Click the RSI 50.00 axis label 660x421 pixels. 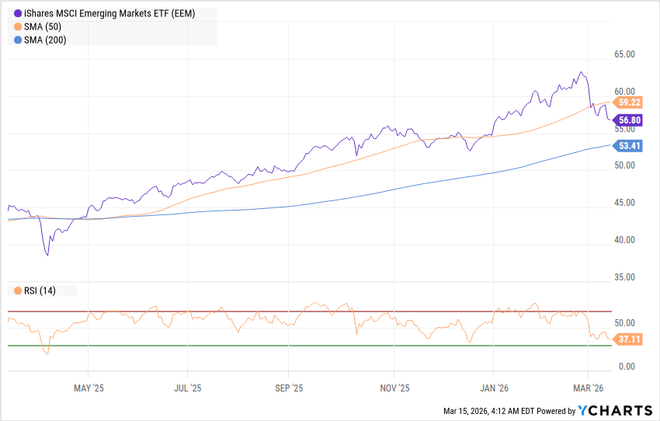coord(624,323)
